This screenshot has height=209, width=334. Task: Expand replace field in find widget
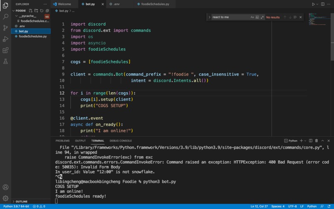(x=209, y=17)
